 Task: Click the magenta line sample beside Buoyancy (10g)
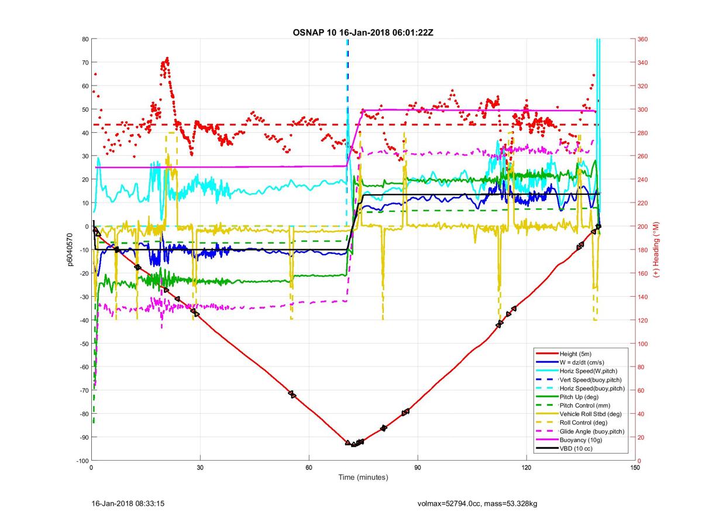pyautogui.click(x=546, y=440)
